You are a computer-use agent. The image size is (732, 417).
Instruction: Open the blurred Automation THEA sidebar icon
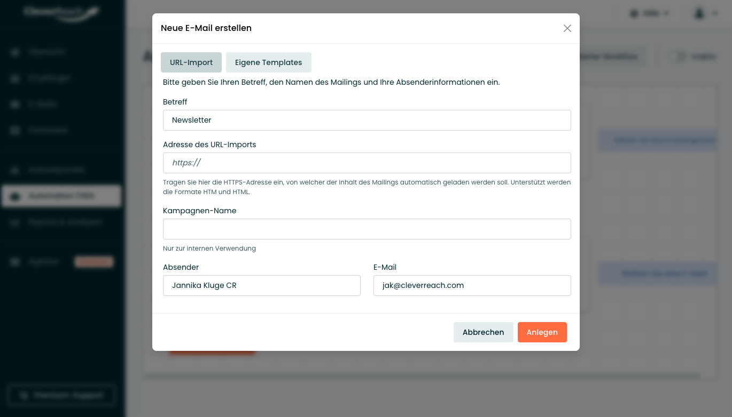(x=15, y=196)
